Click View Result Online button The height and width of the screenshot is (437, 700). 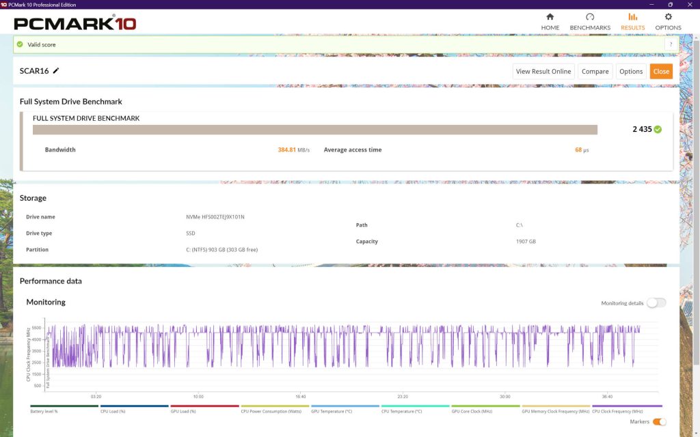click(x=543, y=71)
